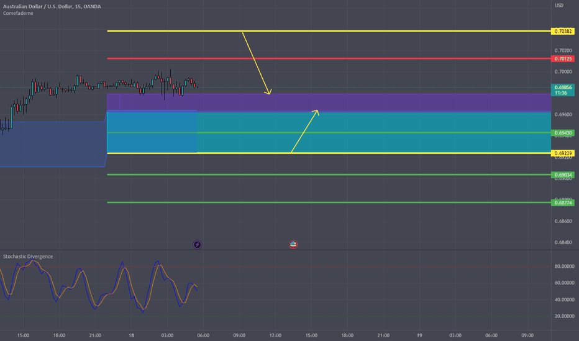The height and width of the screenshot is (341, 579).
Task: Click the 09:00 time label at far right
Action: (527, 335)
